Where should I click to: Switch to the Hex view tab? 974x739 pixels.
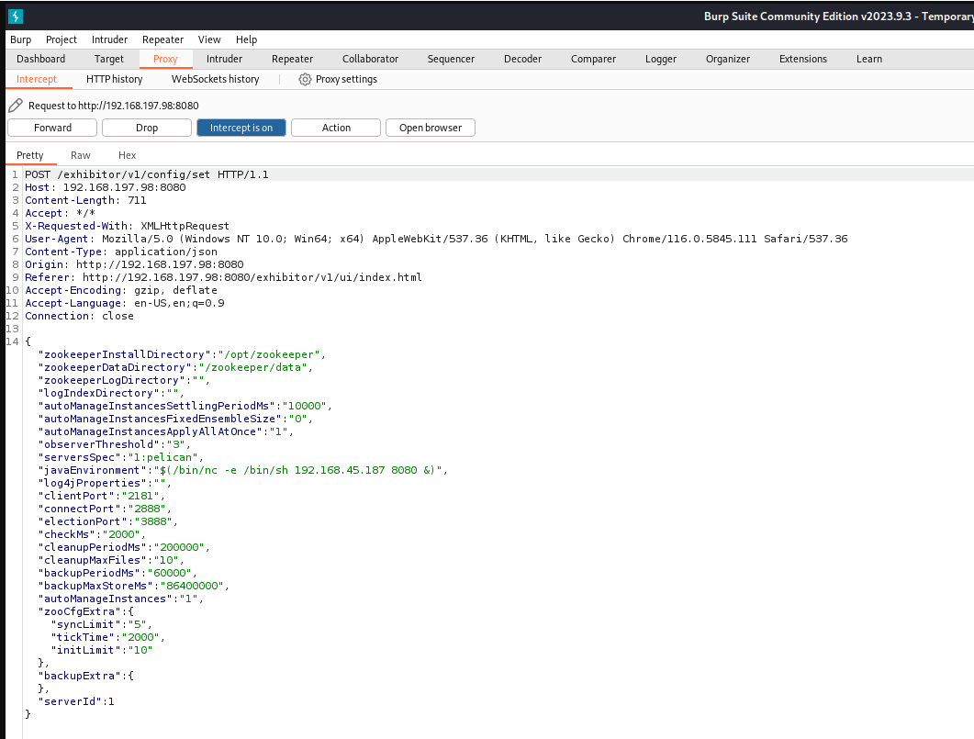pos(127,155)
